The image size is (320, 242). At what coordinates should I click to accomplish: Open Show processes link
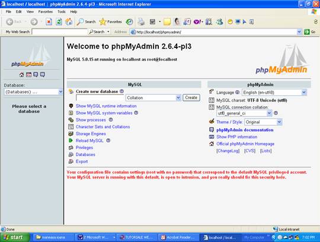91,120
